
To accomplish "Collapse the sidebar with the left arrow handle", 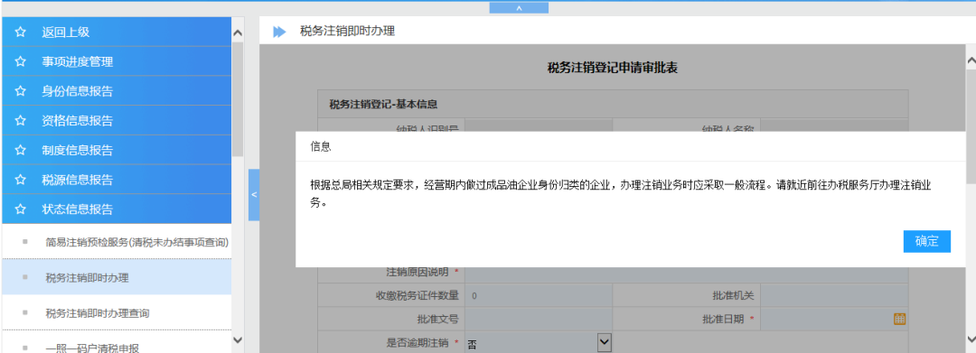I will (x=253, y=195).
